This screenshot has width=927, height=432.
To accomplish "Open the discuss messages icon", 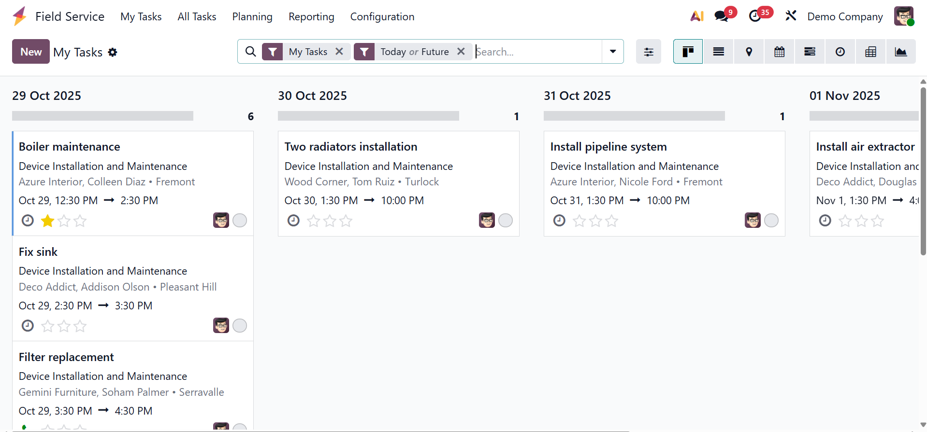I will (x=721, y=16).
